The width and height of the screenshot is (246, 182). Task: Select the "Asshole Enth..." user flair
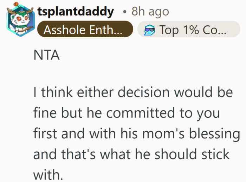coord(84,30)
